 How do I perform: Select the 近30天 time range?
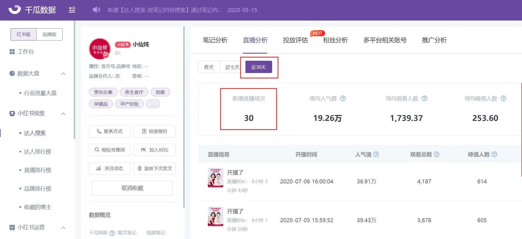[258, 67]
